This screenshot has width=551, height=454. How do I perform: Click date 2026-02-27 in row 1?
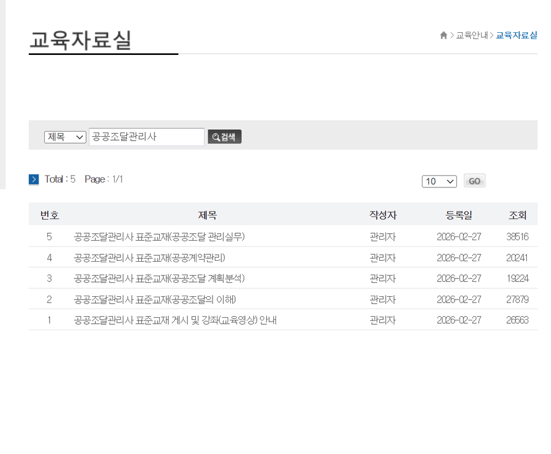[459, 320]
